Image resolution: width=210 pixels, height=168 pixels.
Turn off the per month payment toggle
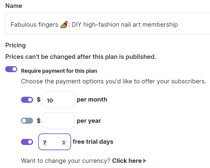point(27,100)
